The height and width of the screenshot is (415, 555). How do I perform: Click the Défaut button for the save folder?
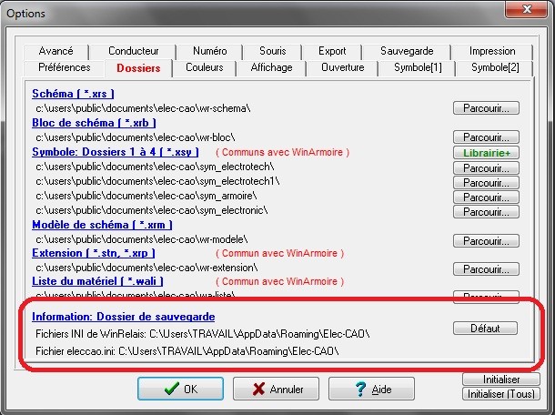(x=486, y=328)
